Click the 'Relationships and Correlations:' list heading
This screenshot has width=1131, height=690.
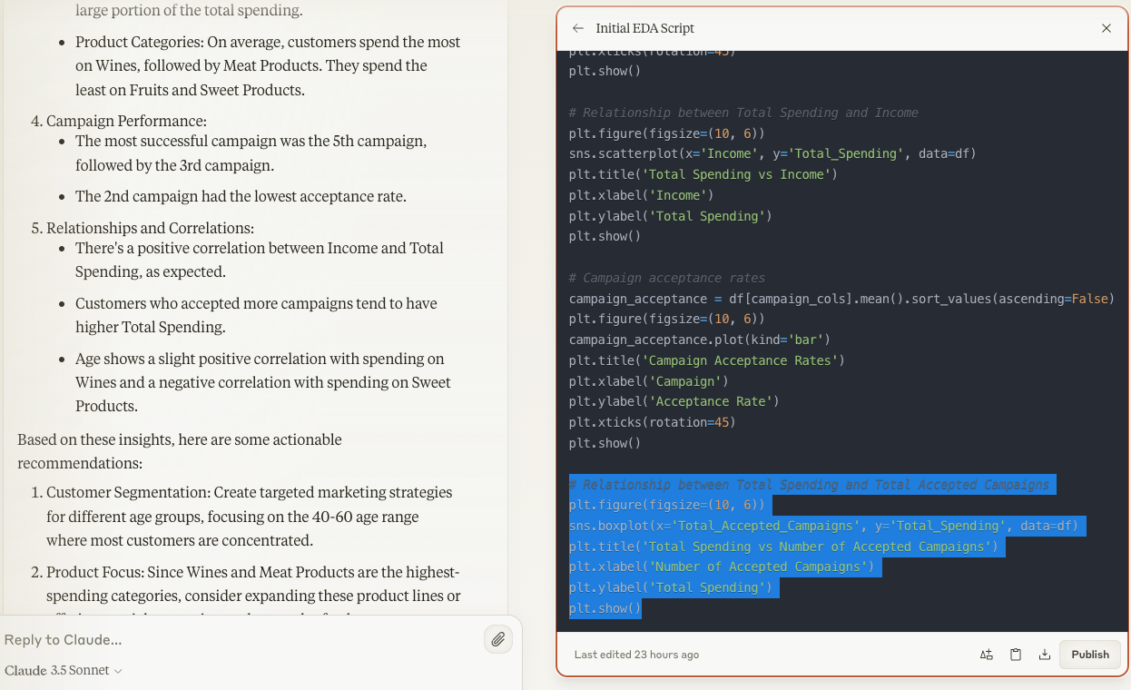[150, 228]
